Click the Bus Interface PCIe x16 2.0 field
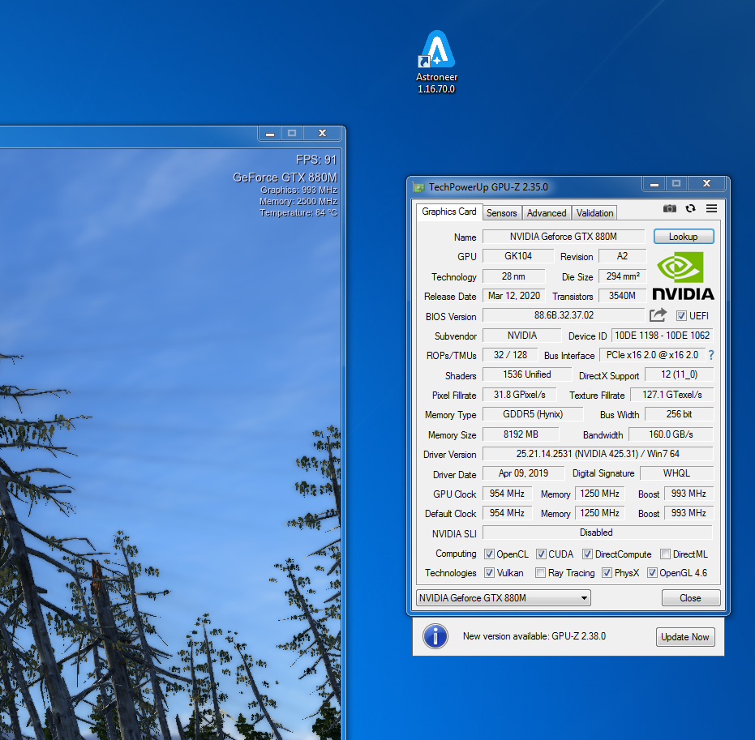755x740 pixels. point(652,355)
